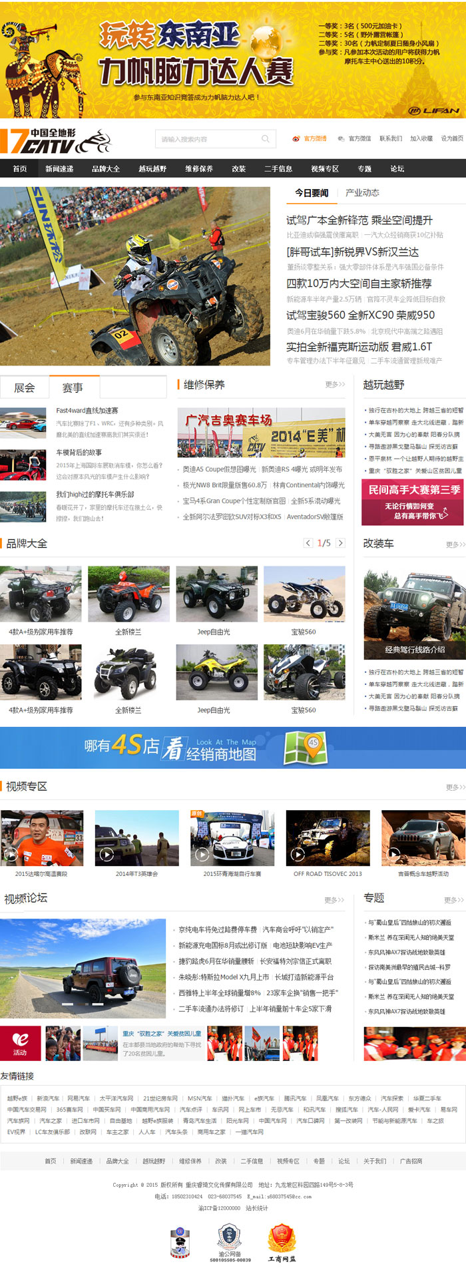Click 设为首页 in the header
This screenshot has width=466, height=1278.
(x=452, y=139)
